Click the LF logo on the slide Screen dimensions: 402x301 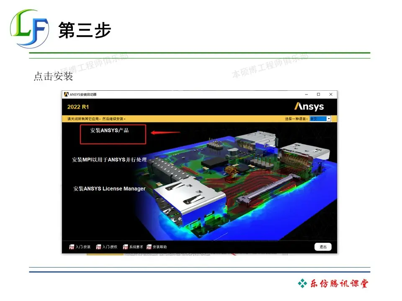pyautogui.click(x=29, y=29)
